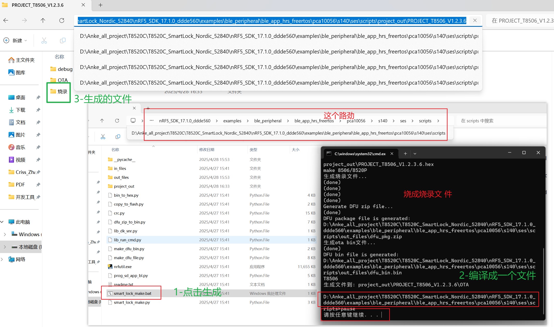554x327 pixels.
Task: Click the Copy icon in top toolbar
Action: tap(63, 40)
